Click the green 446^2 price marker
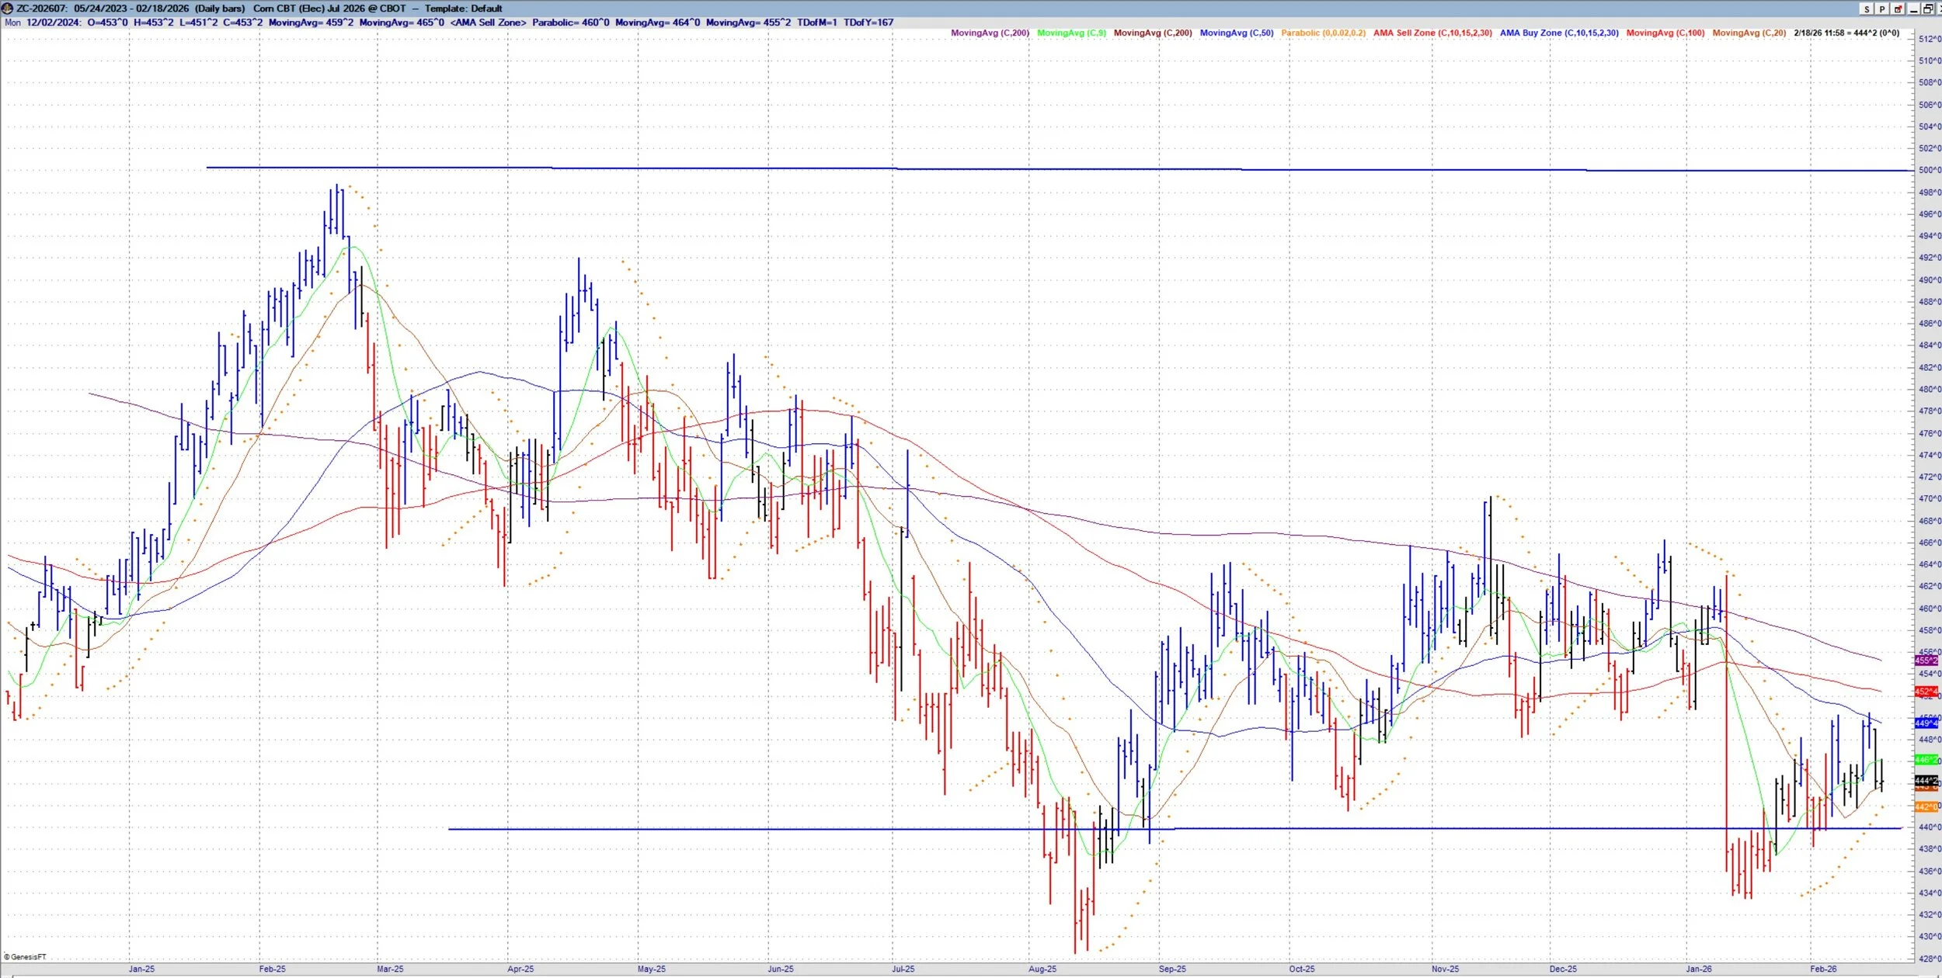The height and width of the screenshot is (978, 1942). click(x=1926, y=760)
